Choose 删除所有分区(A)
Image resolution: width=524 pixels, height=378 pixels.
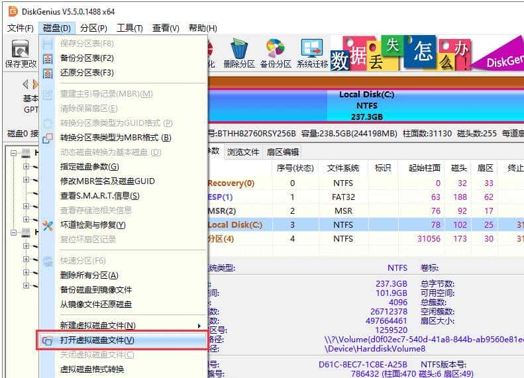pyautogui.click(x=89, y=275)
